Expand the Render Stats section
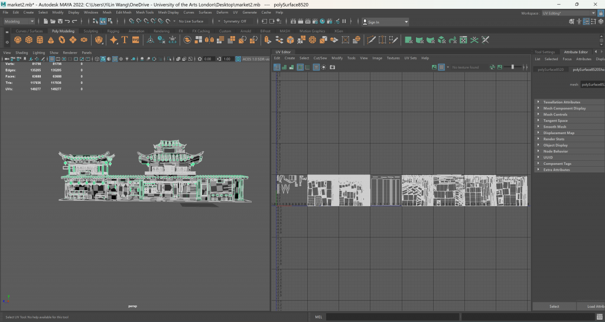 coord(538,139)
